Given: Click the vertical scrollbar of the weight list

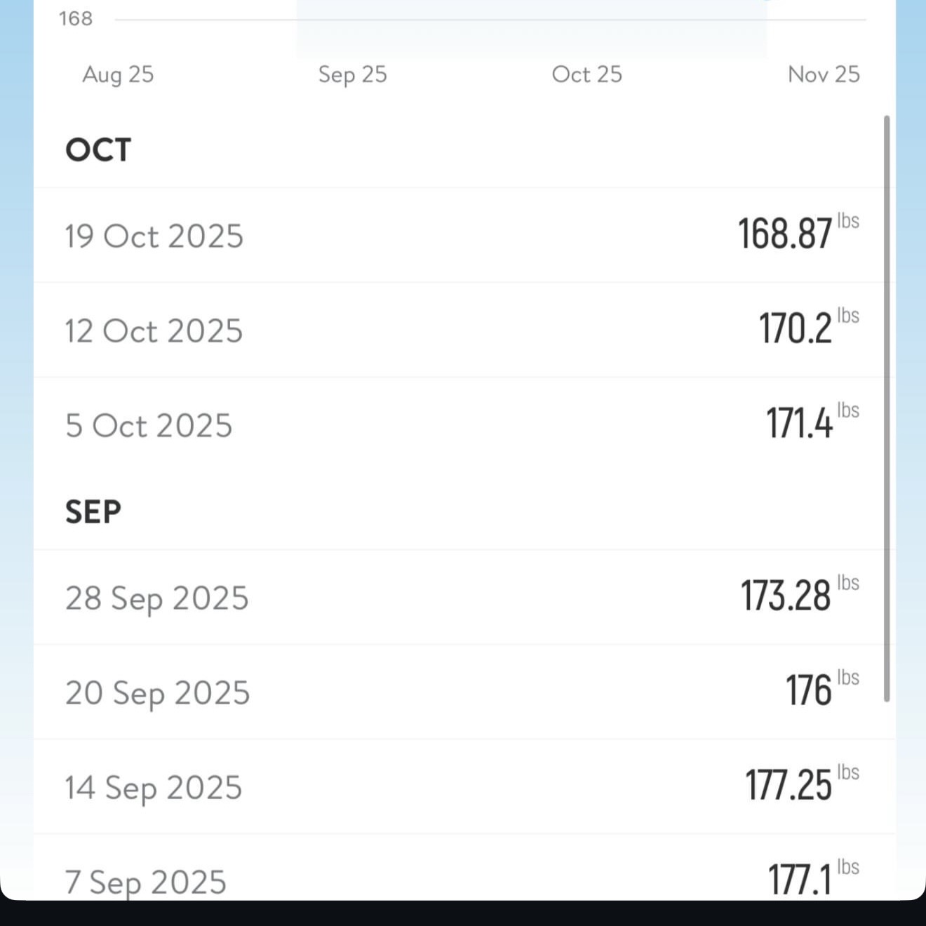Looking at the screenshot, I should point(887,407).
